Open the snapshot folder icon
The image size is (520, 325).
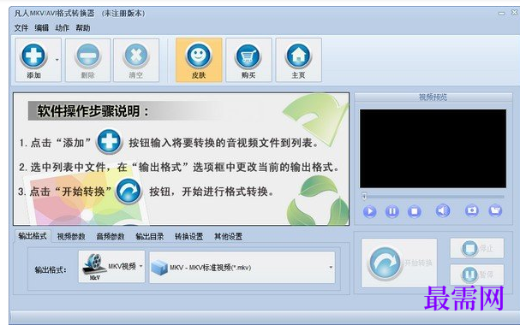point(495,210)
